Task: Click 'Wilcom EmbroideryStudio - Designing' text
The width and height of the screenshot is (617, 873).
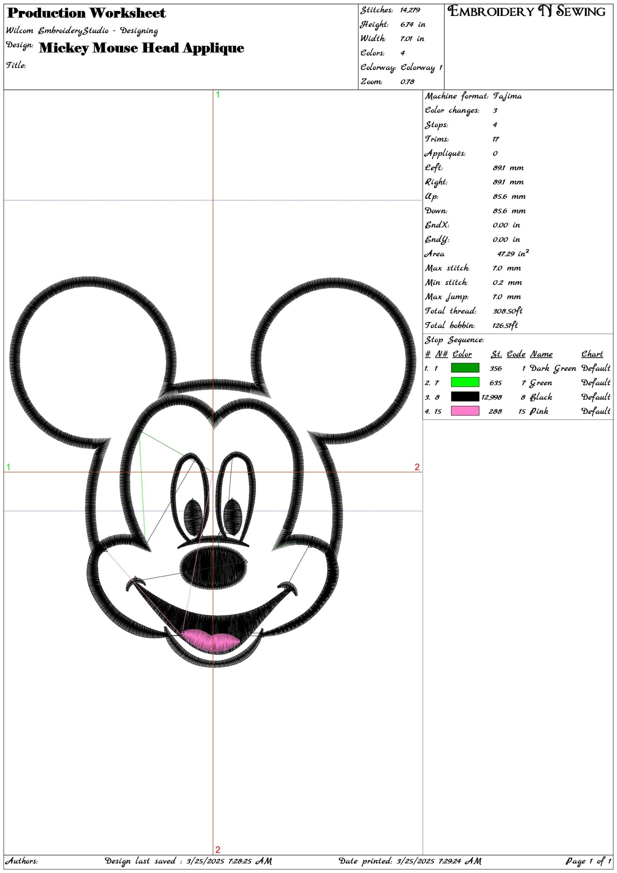Action: (82, 30)
